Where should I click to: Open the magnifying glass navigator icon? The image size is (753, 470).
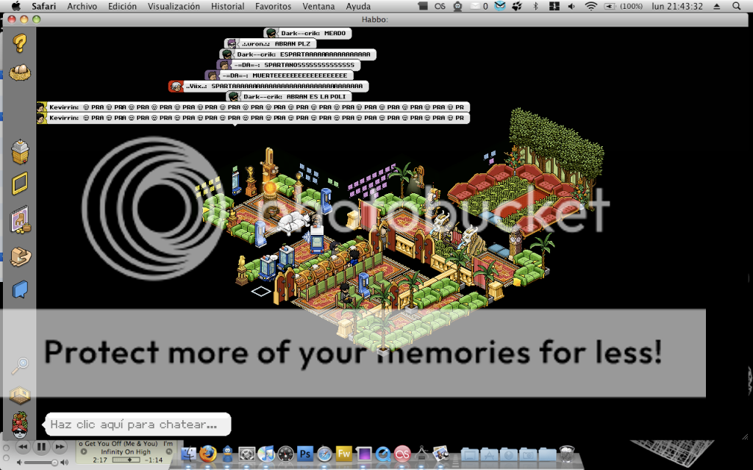20,365
